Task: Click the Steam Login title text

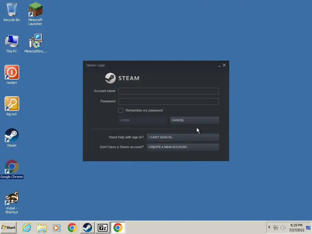Action: point(95,65)
